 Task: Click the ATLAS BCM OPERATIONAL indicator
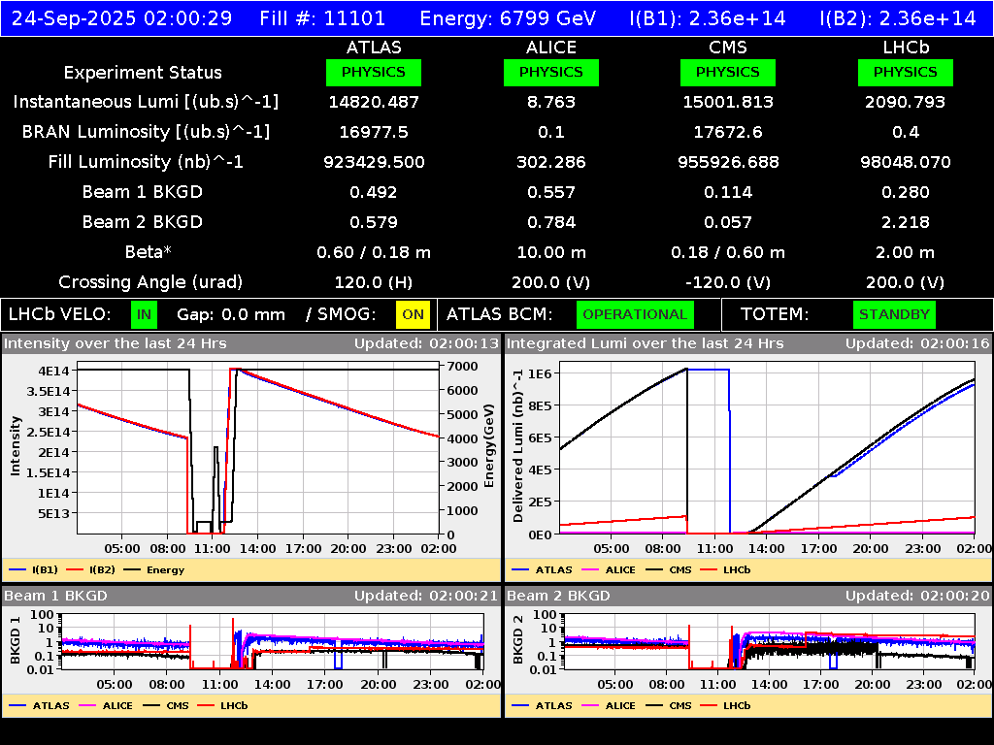[635, 314]
